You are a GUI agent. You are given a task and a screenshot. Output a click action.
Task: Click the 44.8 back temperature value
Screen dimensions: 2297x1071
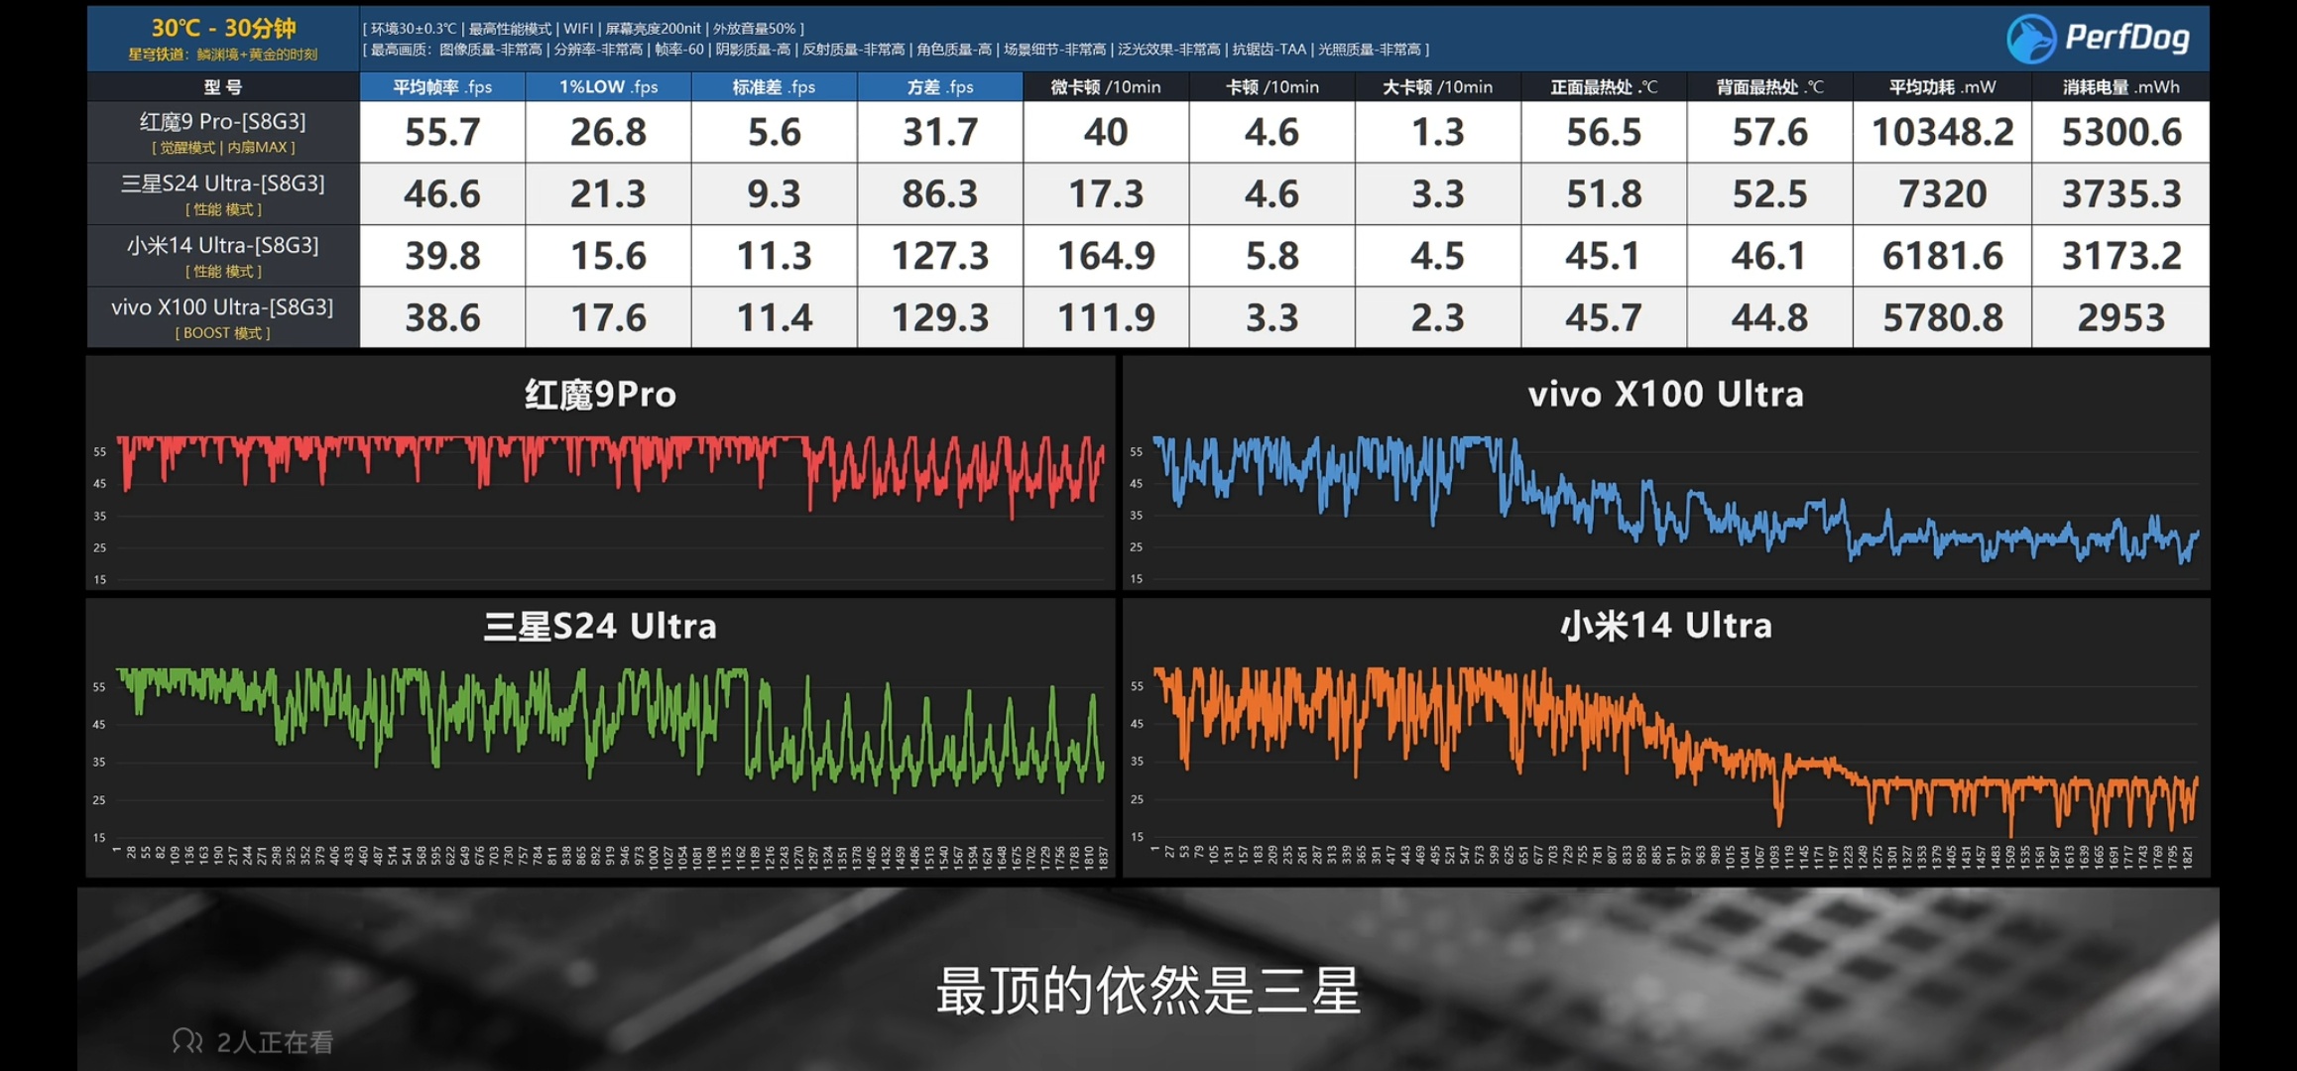tap(1769, 317)
